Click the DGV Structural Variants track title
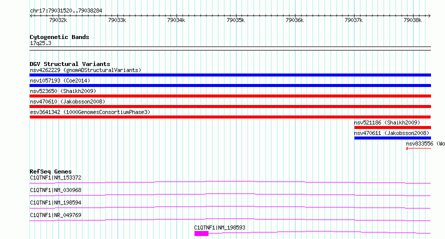 (x=70, y=64)
